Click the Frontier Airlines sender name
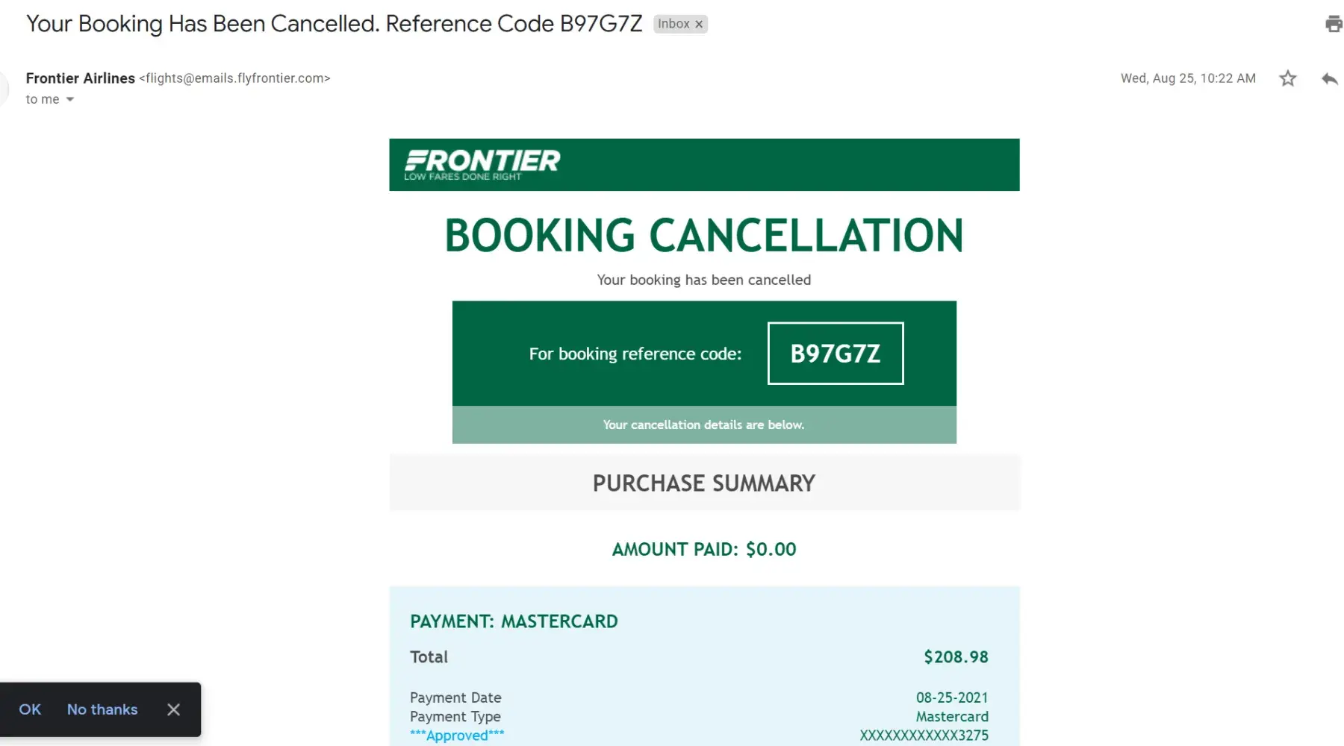Image resolution: width=1344 pixels, height=746 pixels. 80,78
